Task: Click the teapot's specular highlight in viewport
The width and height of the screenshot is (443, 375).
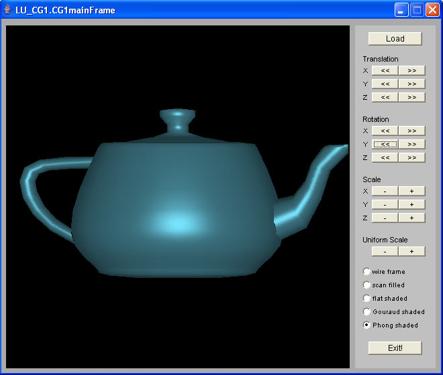Action: (x=178, y=223)
